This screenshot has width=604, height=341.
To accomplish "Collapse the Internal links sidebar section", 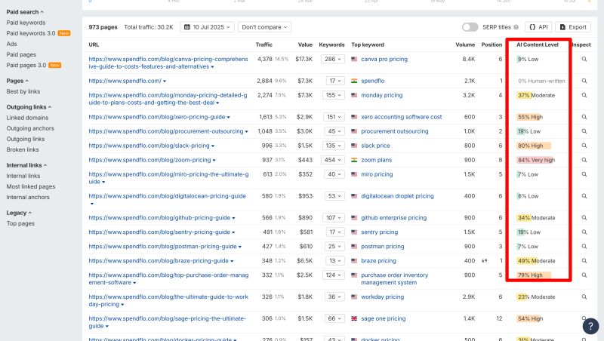I will coord(26,165).
